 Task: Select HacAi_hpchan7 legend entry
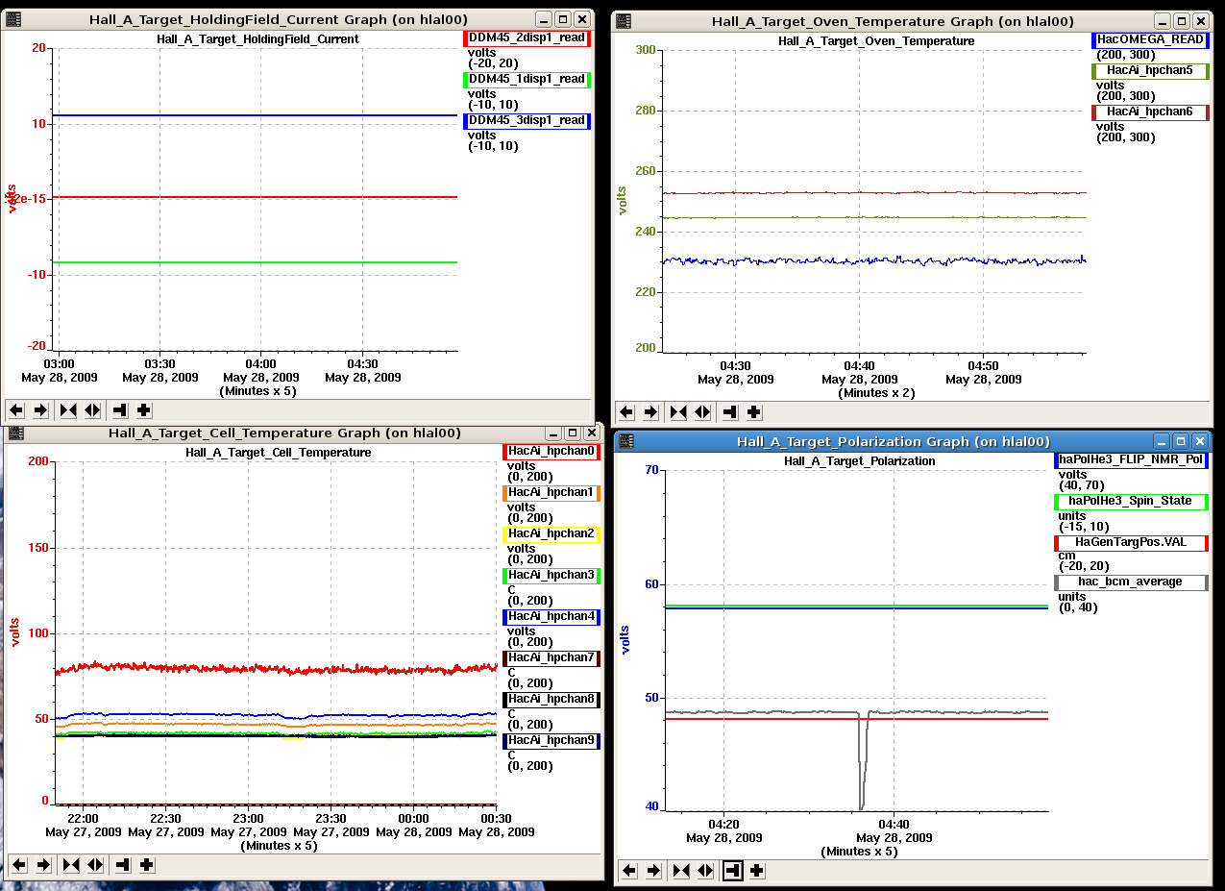(551, 658)
